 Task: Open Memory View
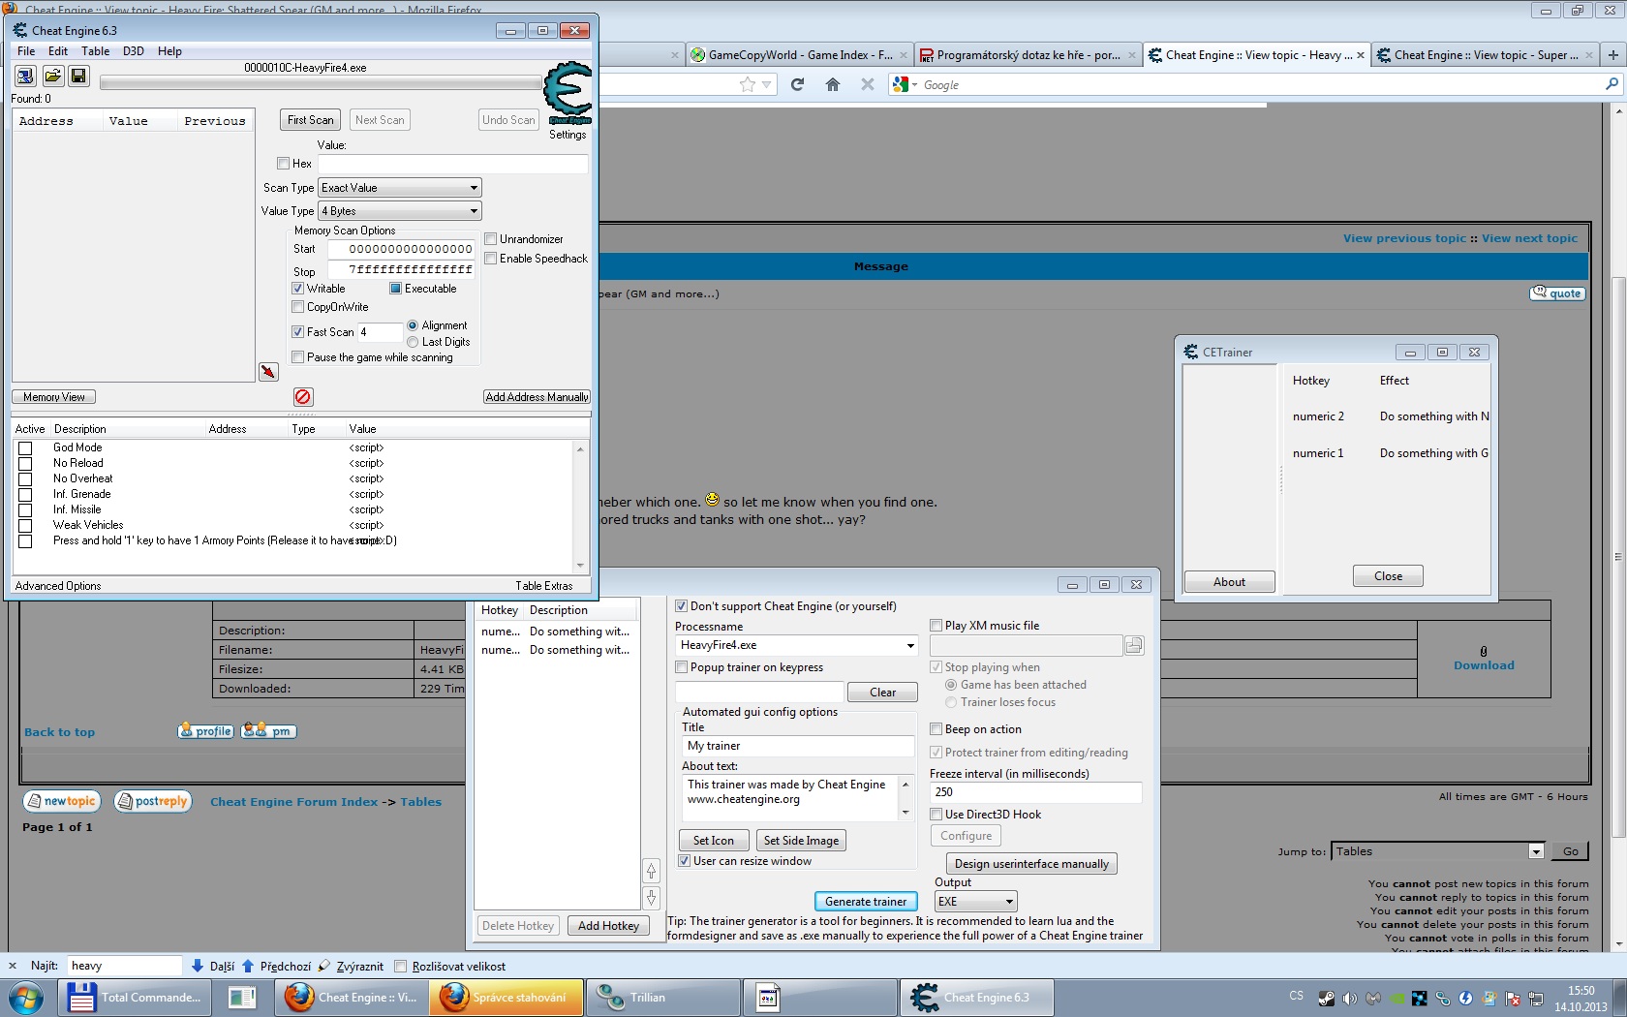pos(54,397)
